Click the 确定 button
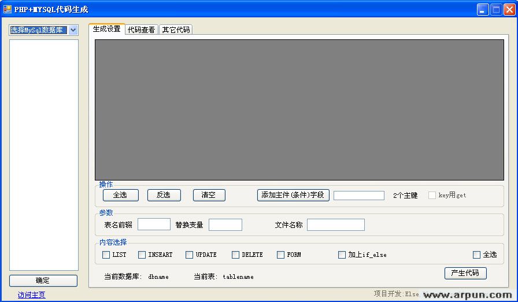This screenshot has height=302, width=518. 43,281
